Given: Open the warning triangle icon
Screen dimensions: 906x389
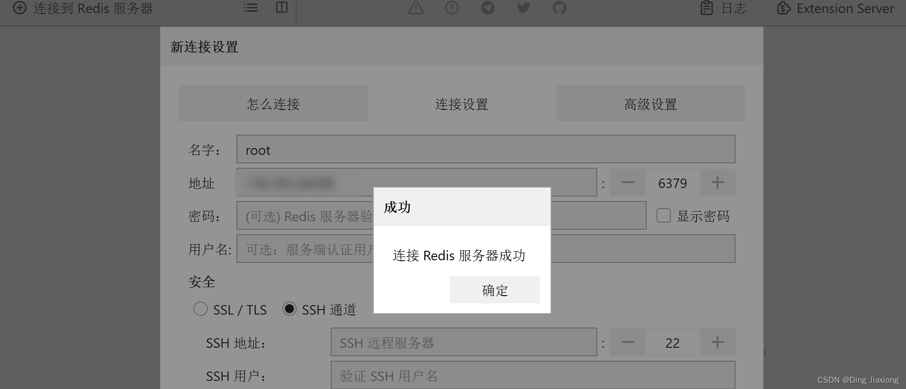Looking at the screenshot, I should [416, 8].
